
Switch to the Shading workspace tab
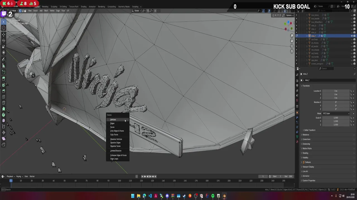tap(83, 7)
